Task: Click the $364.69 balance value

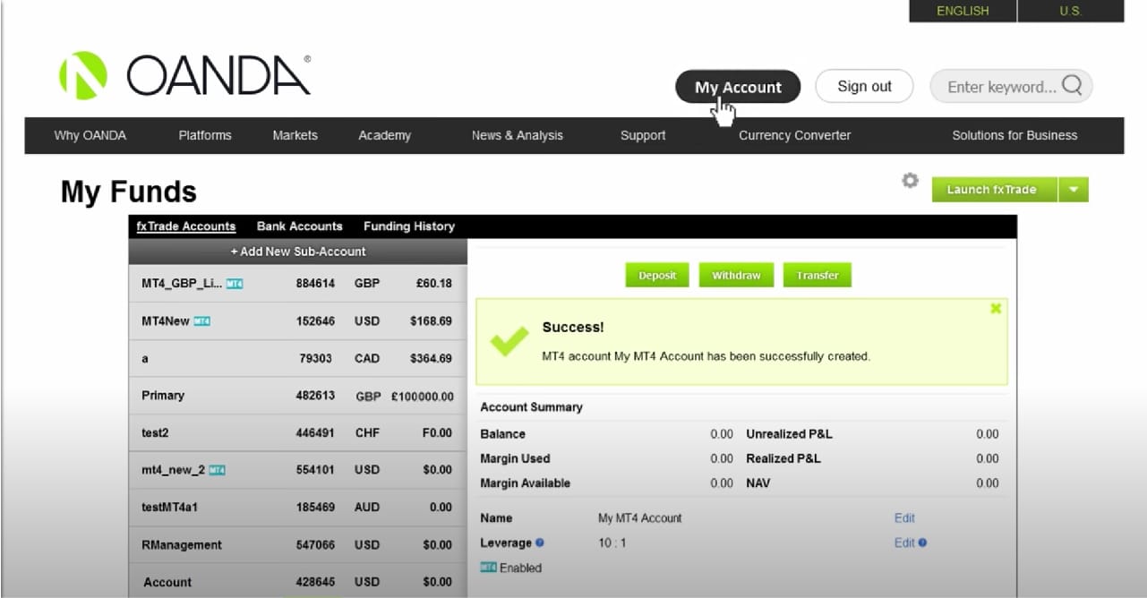Action: coord(431,358)
